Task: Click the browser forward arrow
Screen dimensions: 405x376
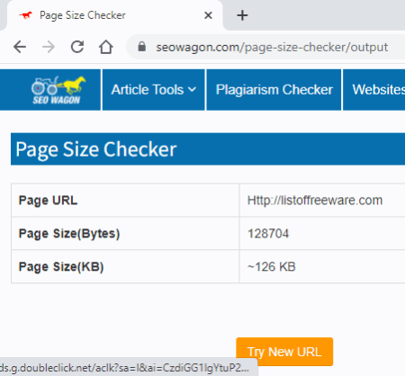Action: coord(49,47)
